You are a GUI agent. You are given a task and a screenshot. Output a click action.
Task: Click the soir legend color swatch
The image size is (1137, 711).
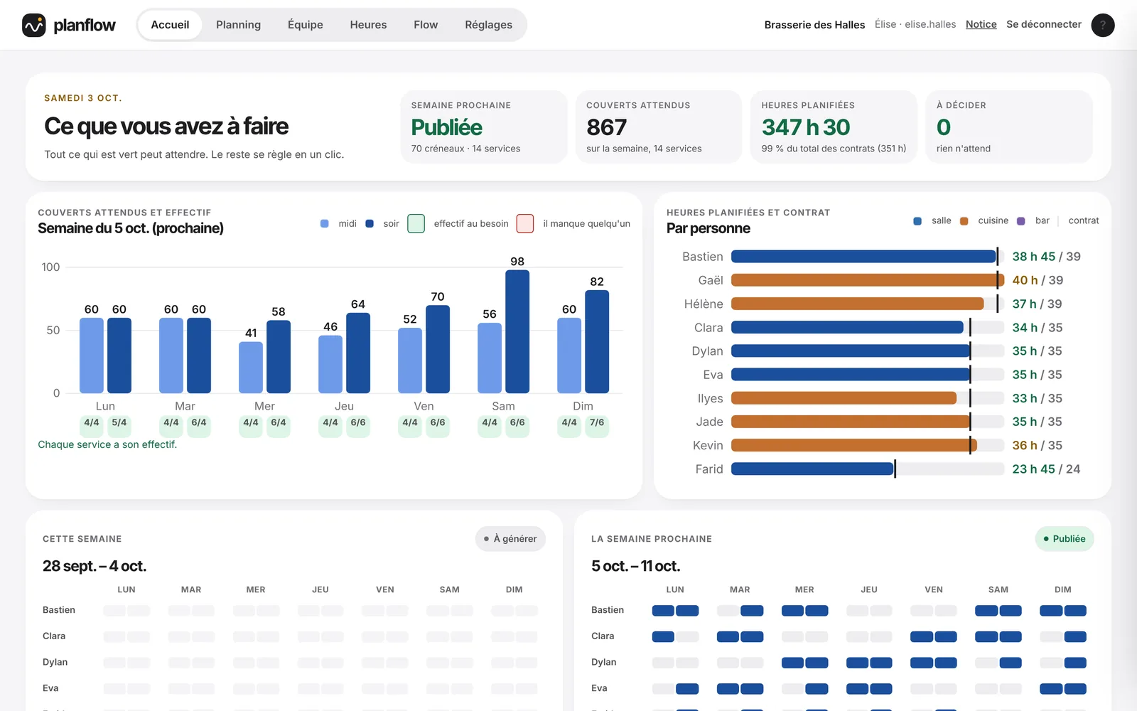pyautogui.click(x=370, y=223)
